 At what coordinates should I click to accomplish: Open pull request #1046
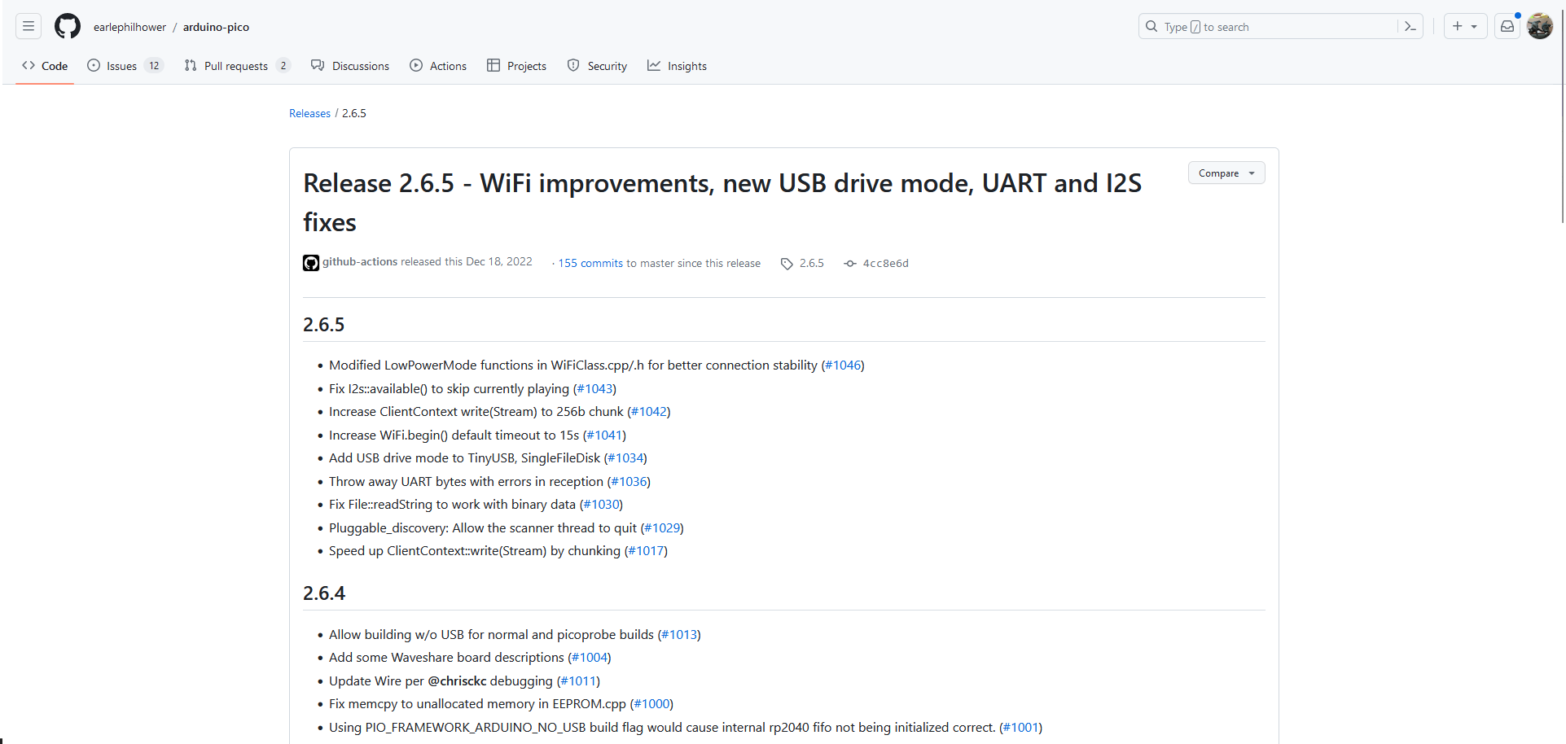coord(843,365)
